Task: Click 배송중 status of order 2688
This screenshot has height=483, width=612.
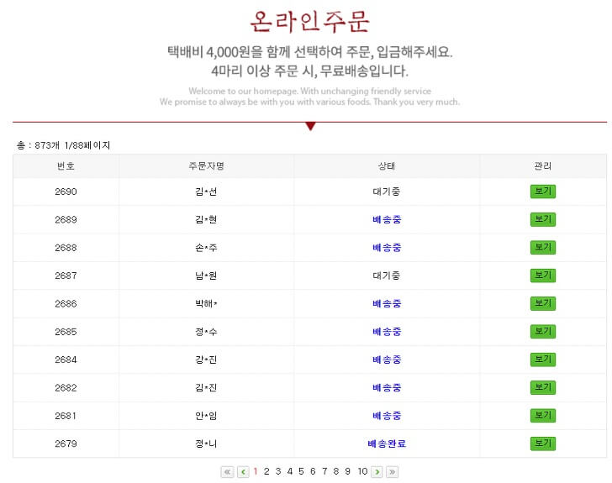Action: [387, 248]
